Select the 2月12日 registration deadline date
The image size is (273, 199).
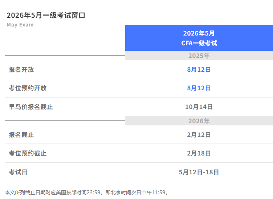point(199,135)
